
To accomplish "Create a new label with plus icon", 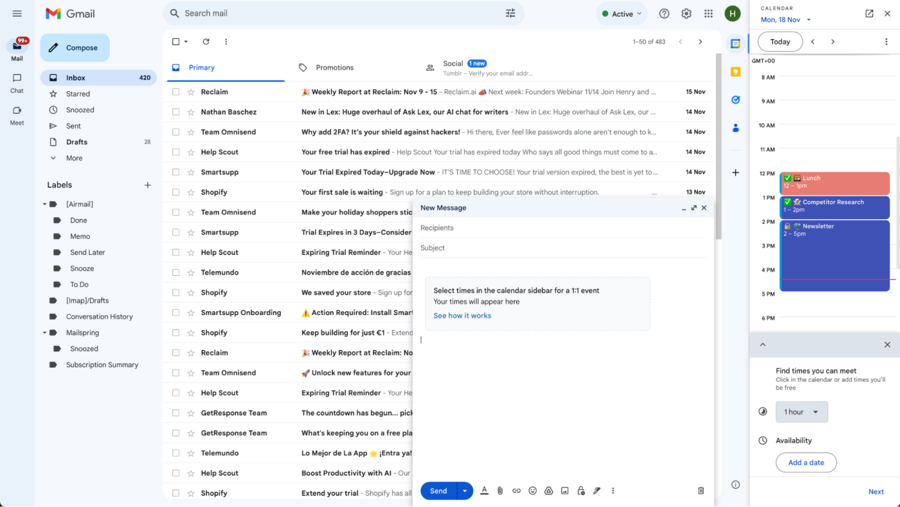I will [x=147, y=185].
